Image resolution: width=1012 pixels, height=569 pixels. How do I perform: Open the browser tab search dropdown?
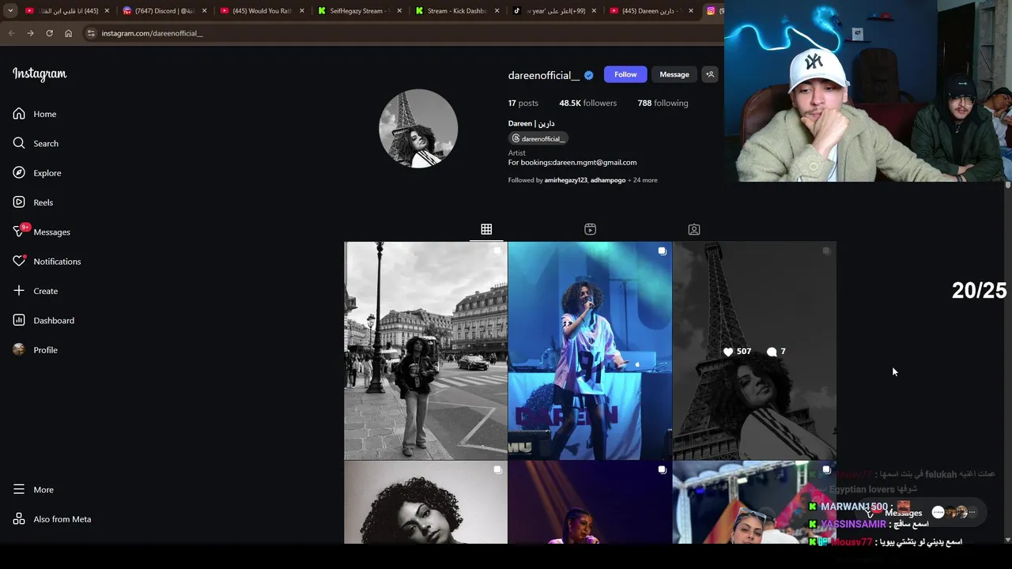[x=10, y=11]
